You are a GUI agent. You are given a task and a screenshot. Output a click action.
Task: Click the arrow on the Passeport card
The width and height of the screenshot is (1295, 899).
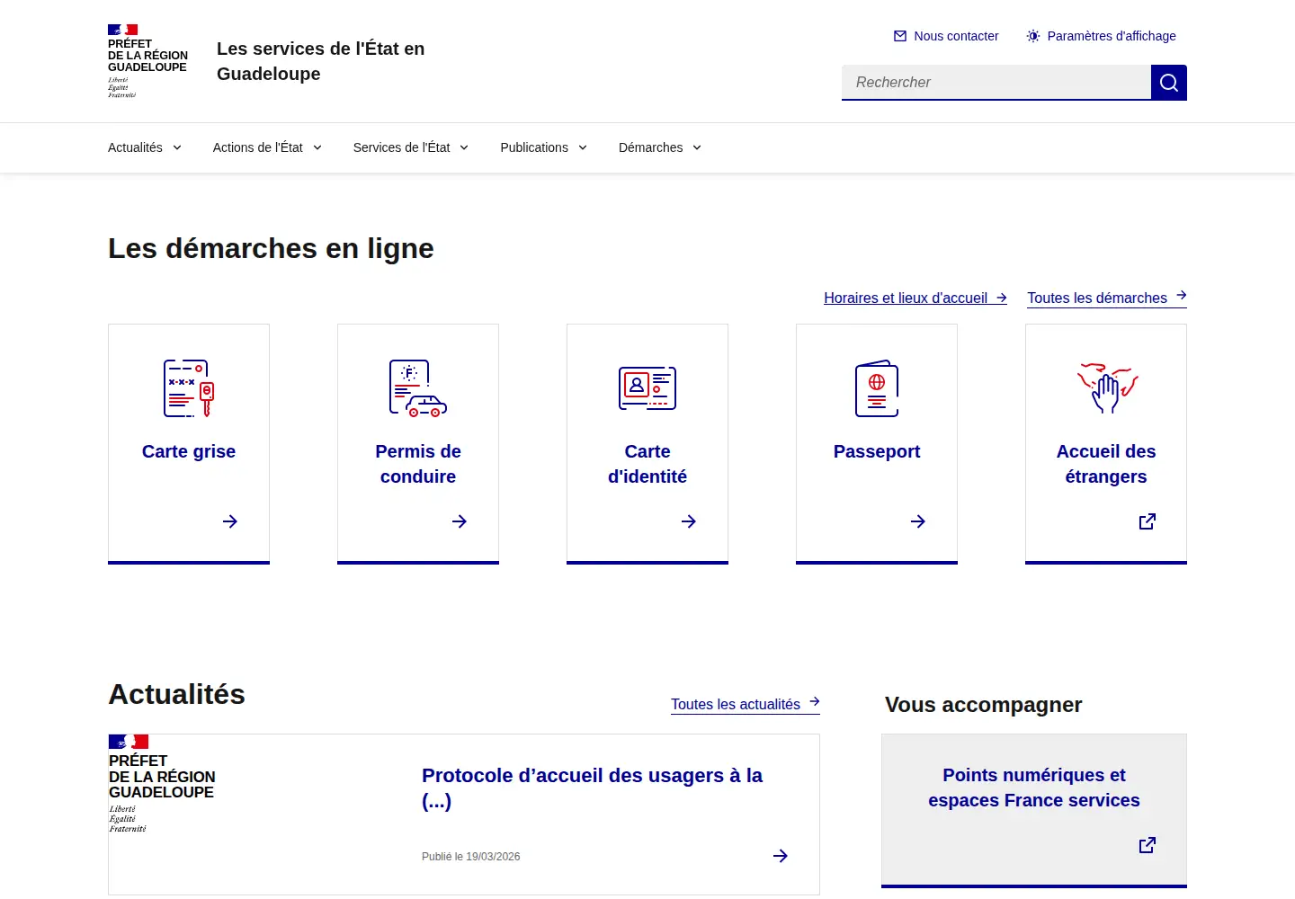pos(918,521)
